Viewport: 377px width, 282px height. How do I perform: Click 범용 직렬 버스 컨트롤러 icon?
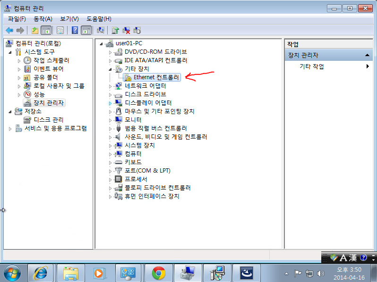coord(118,128)
